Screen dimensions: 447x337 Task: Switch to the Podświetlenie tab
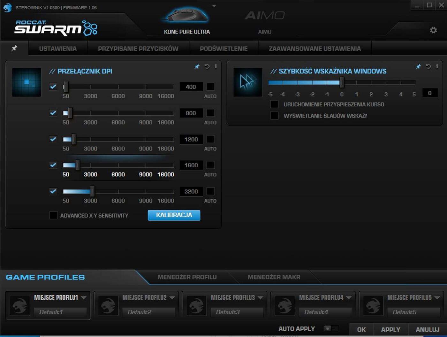tap(224, 48)
